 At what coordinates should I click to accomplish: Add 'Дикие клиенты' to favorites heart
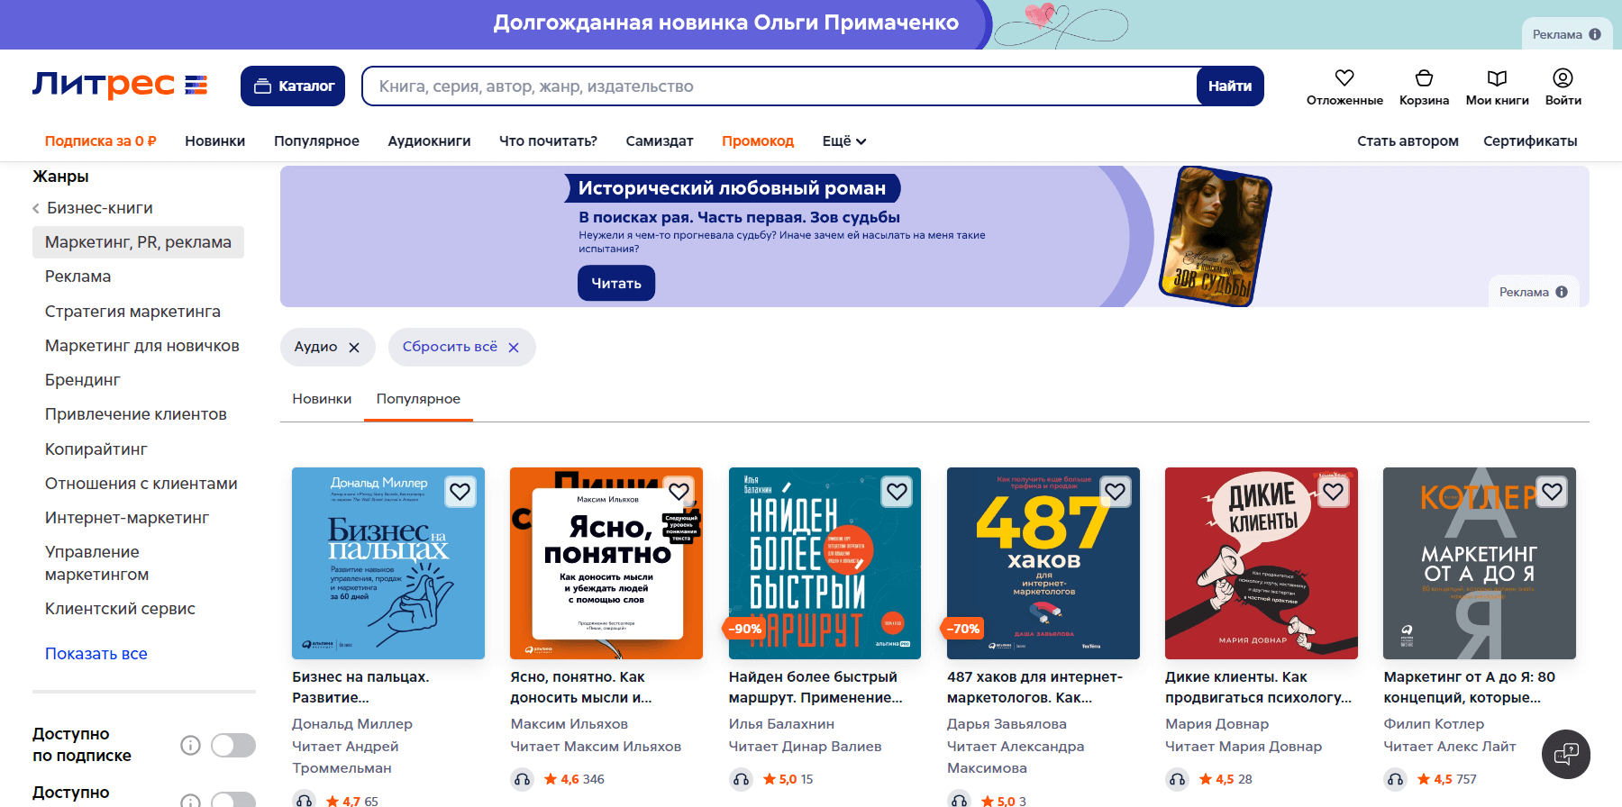click(1333, 492)
